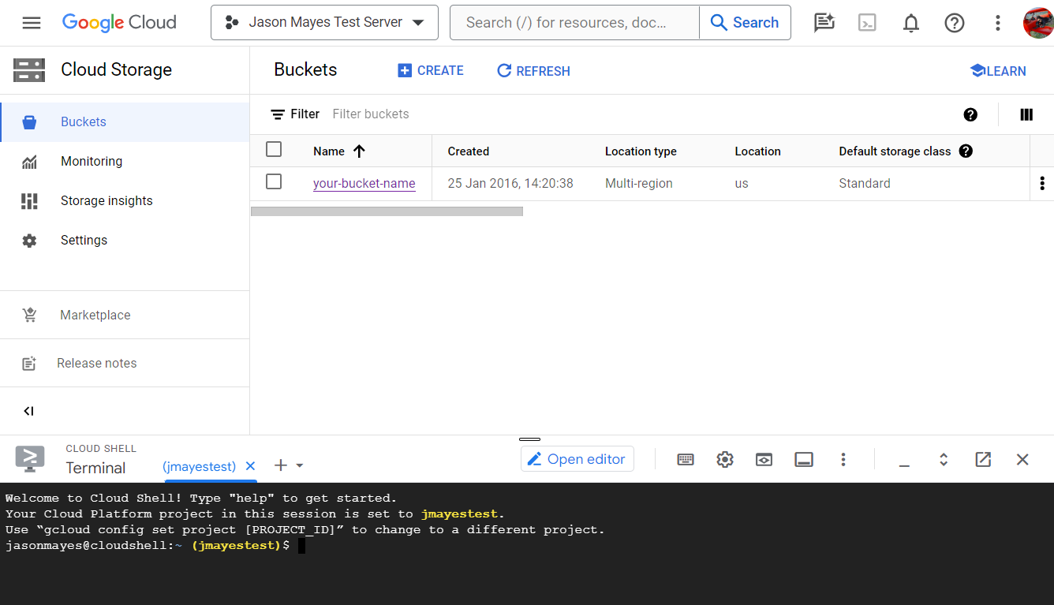Switch to the jmayestest terminal tab

click(x=200, y=465)
